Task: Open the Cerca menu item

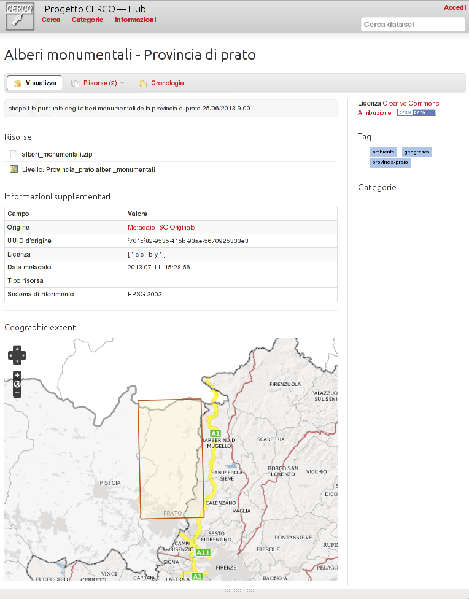Action: 51,20
